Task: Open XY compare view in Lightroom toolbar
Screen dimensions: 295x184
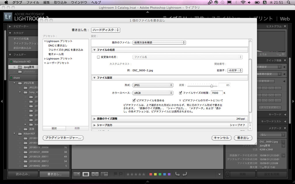Action: (x=95, y=174)
